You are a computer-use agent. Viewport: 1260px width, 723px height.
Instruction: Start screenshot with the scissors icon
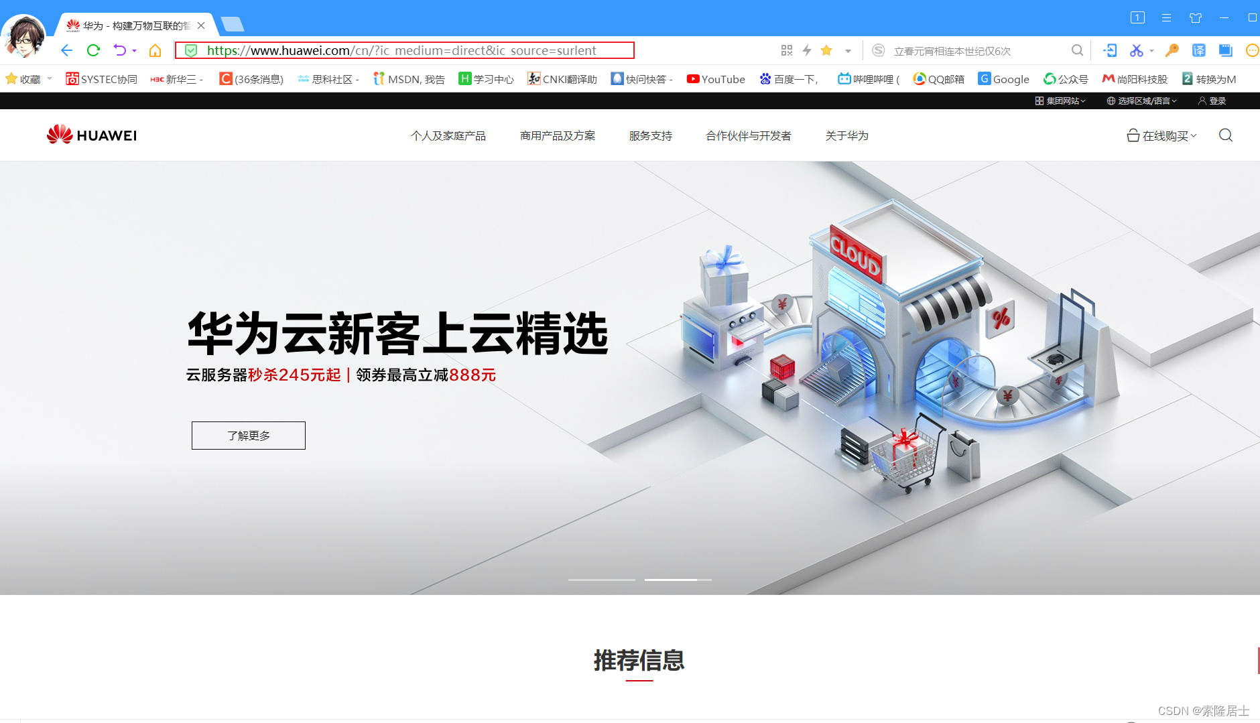tap(1136, 50)
